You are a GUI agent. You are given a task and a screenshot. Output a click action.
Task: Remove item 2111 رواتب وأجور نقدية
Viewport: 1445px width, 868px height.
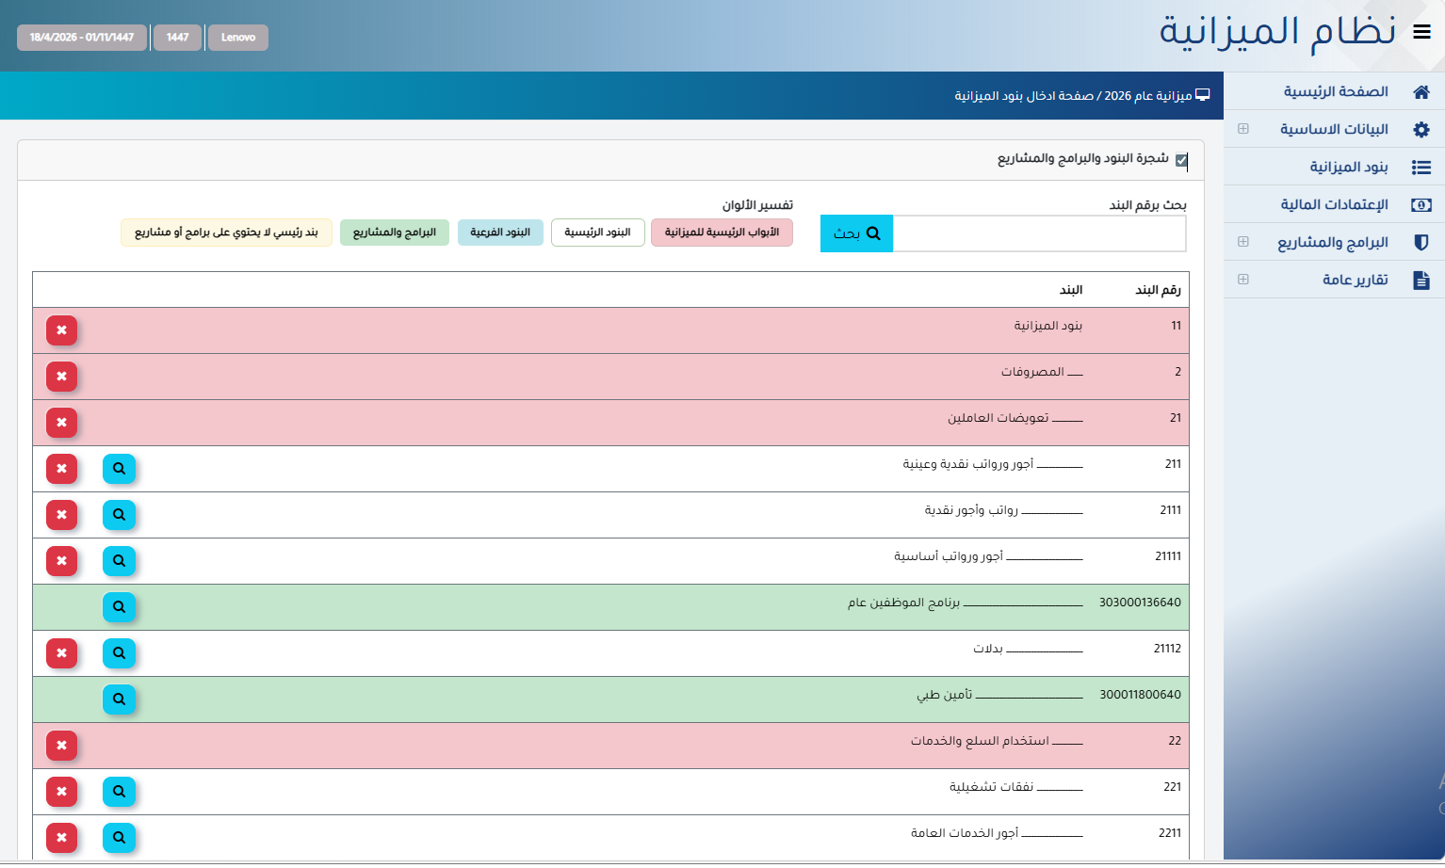coord(61,515)
